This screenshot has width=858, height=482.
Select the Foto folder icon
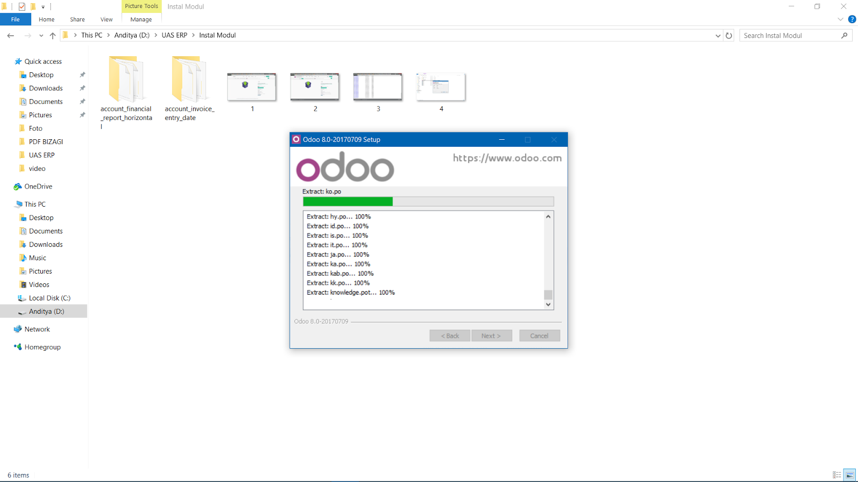[23, 129]
